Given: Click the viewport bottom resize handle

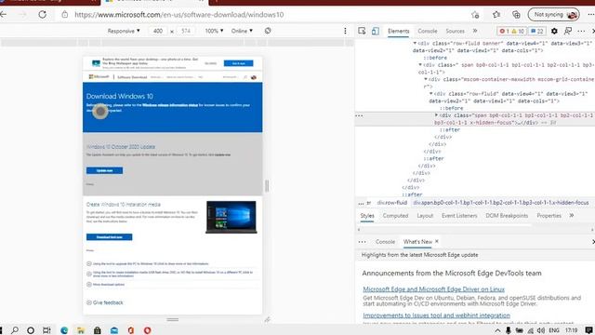Looking at the screenshot, I should pyautogui.click(x=173, y=319).
